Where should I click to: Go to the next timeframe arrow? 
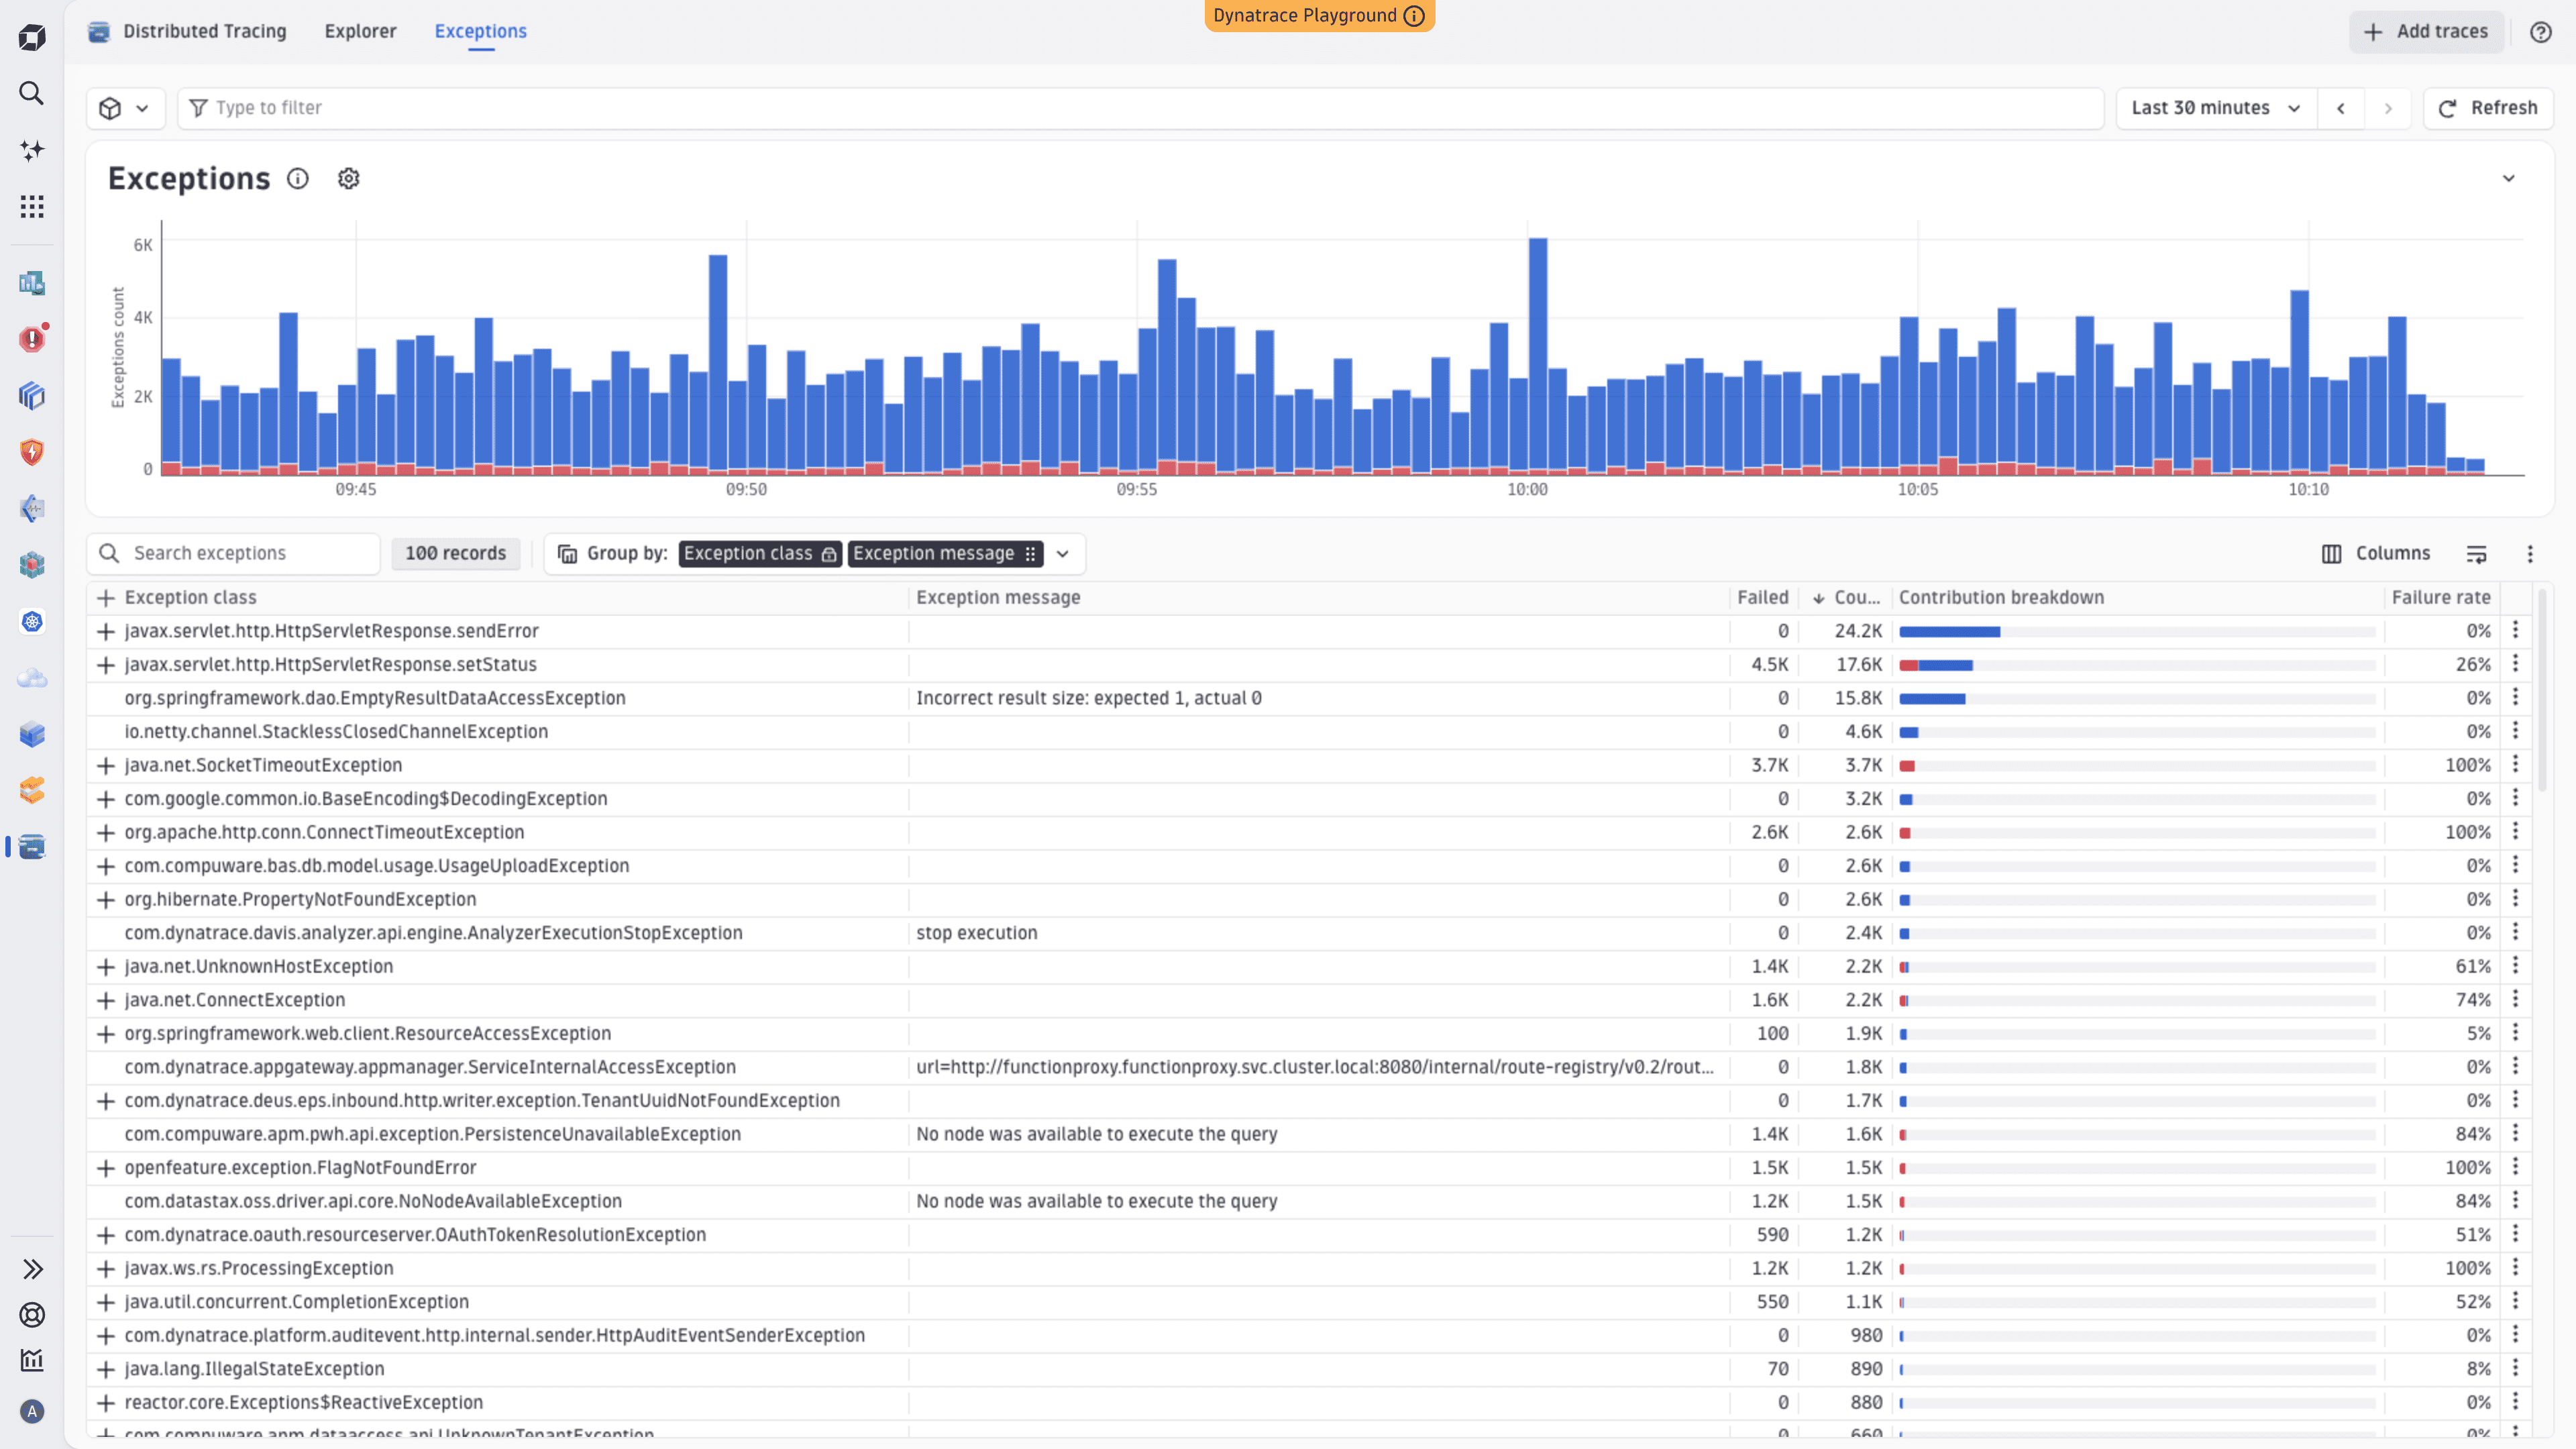tap(2388, 108)
